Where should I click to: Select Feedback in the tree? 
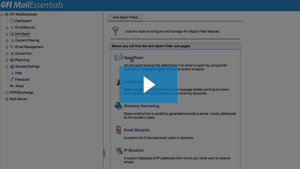pos(22,80)
